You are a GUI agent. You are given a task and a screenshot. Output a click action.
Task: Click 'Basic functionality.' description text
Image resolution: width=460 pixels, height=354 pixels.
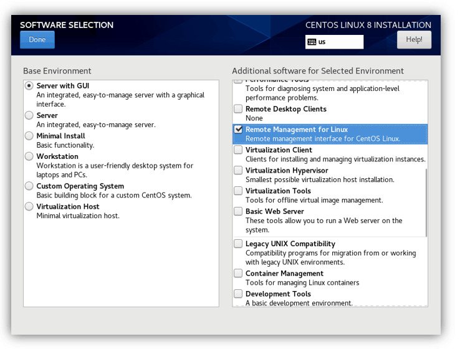click(x=65, y=145)
